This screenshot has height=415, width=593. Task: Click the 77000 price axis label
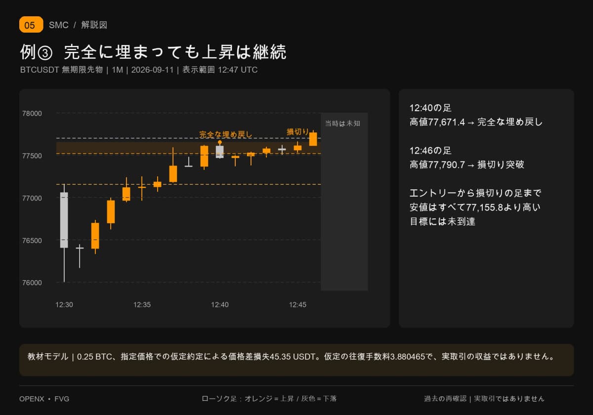32,198
